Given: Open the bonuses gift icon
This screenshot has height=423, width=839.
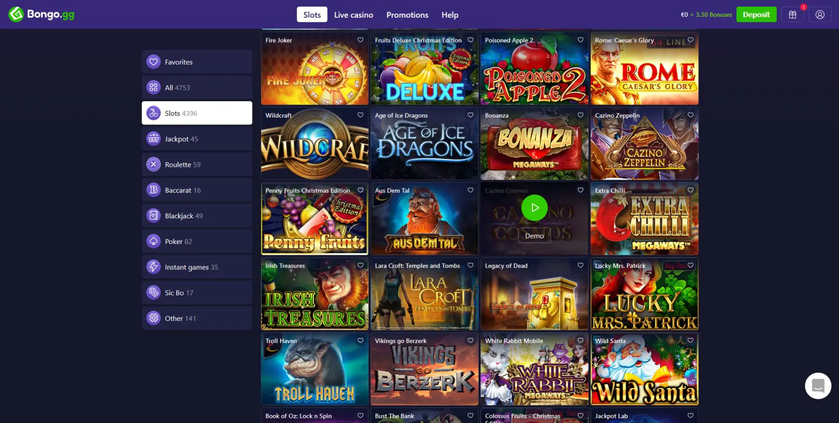Looking at the screenshot, I should 792,14.
